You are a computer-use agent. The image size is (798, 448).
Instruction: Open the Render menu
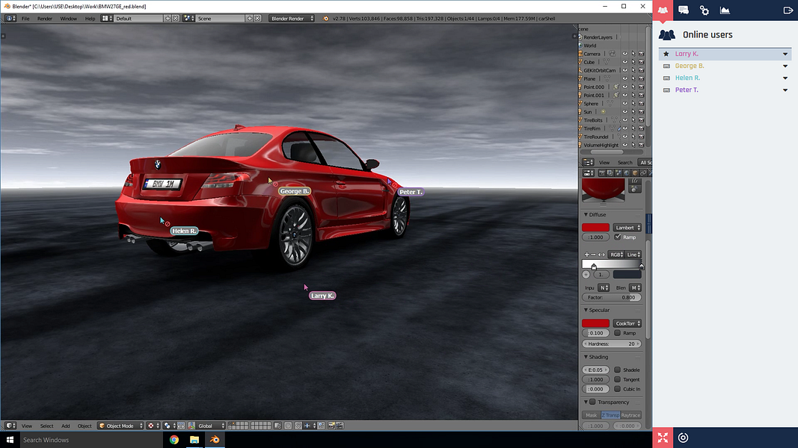(45, 18)
